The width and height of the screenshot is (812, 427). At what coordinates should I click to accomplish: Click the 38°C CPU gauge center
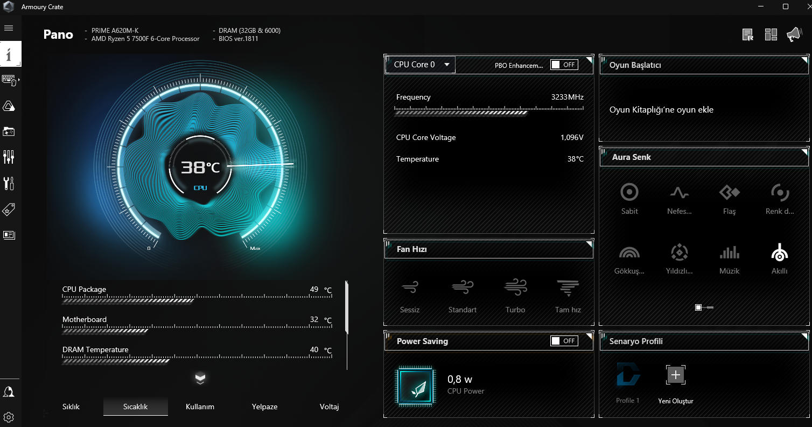[200, 167]
